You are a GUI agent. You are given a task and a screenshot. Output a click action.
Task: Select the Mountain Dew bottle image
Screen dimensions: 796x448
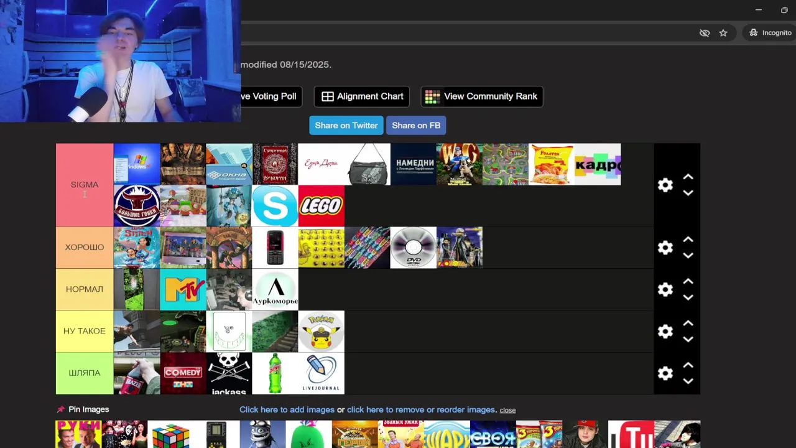275,373
